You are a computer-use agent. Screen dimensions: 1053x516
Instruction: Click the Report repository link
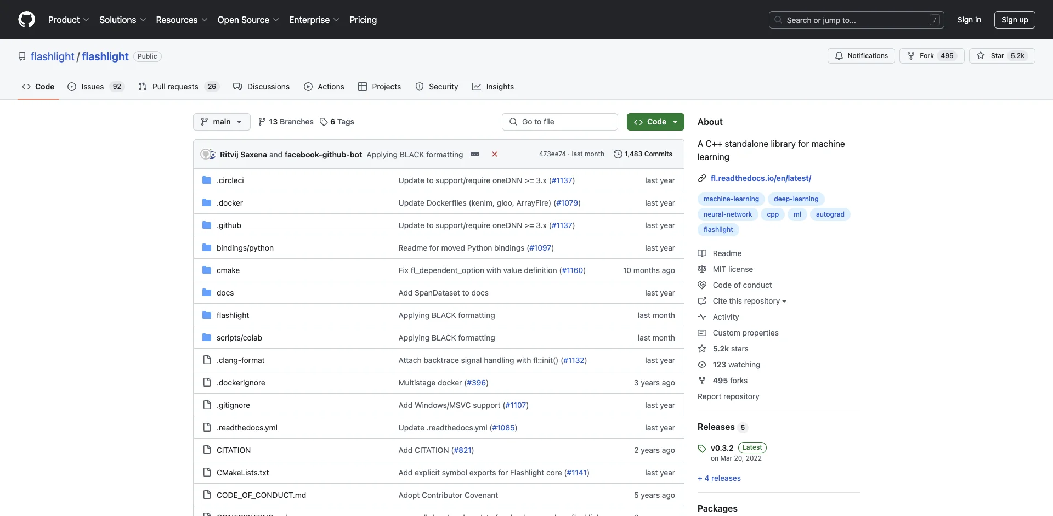pyautogui.click(x=728, y=396)
